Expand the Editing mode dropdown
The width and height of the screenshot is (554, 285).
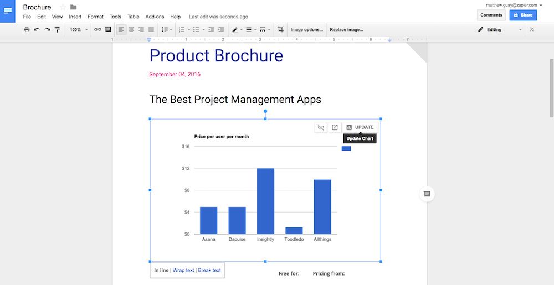tap(500, 29)
